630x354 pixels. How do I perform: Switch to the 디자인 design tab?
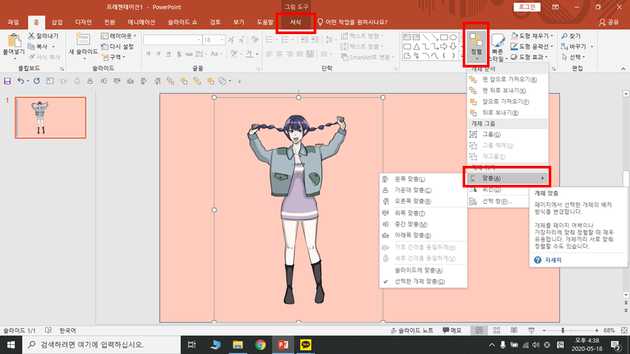click(x=83, y=22)
